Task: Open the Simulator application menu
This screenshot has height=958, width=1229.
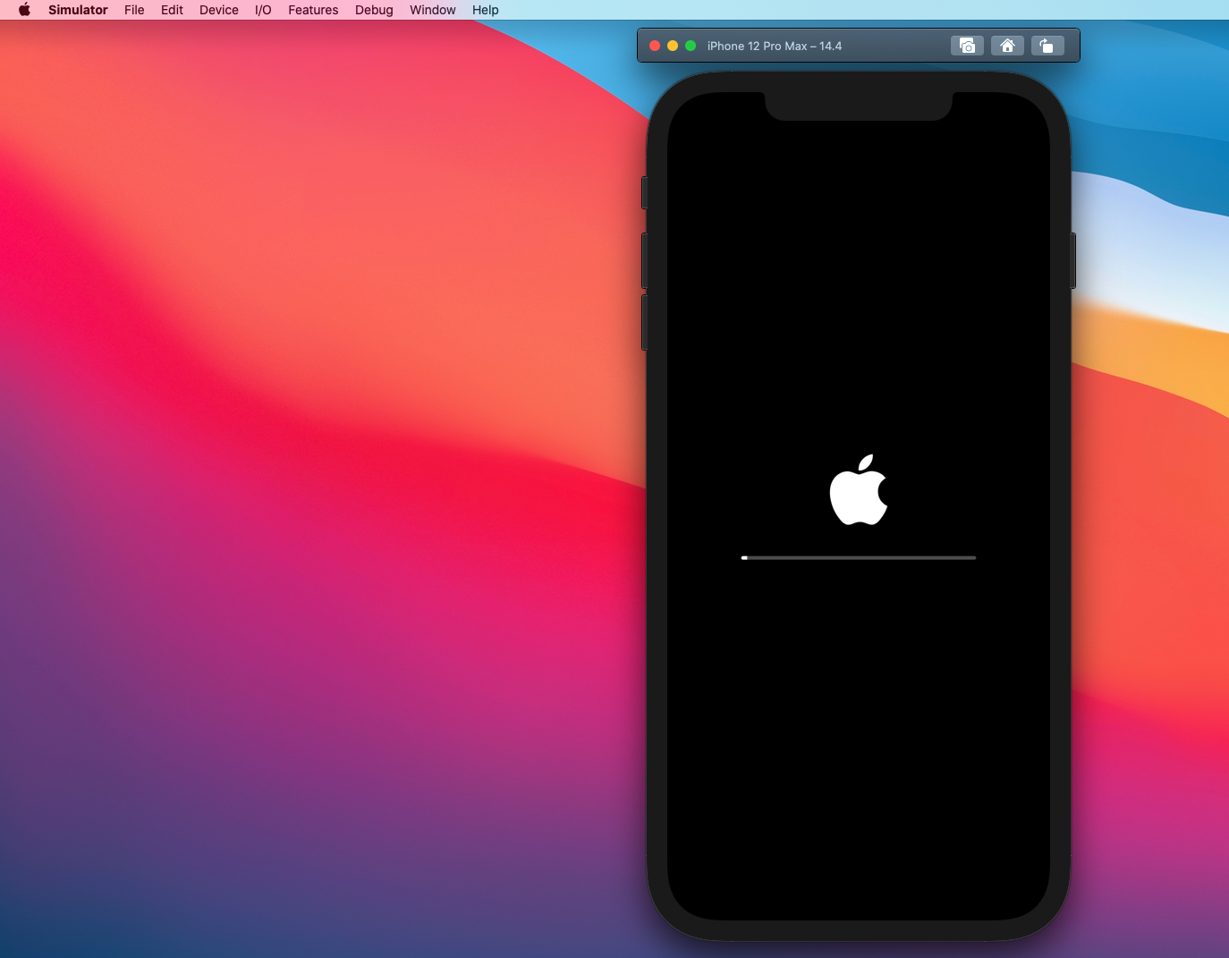Action: [x=78, y=10]
